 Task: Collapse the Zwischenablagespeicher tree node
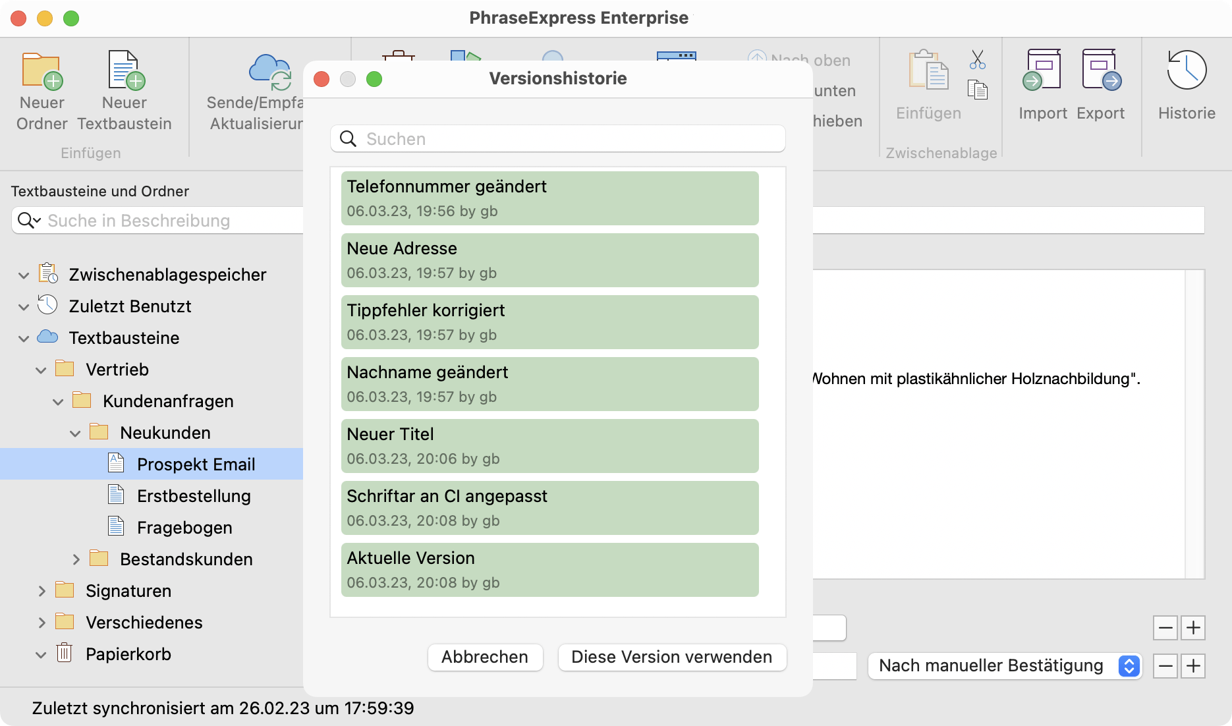24,275
